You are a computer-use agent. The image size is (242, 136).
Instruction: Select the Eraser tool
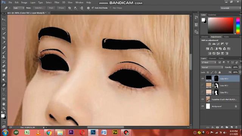pyautogui.click(x=4, y=66)
